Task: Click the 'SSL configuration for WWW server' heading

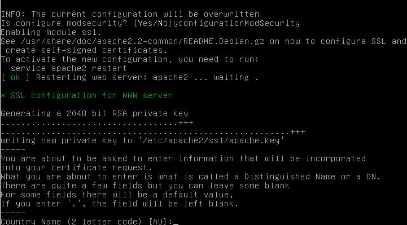Action: pyautogui.click(x=91, y=96)
